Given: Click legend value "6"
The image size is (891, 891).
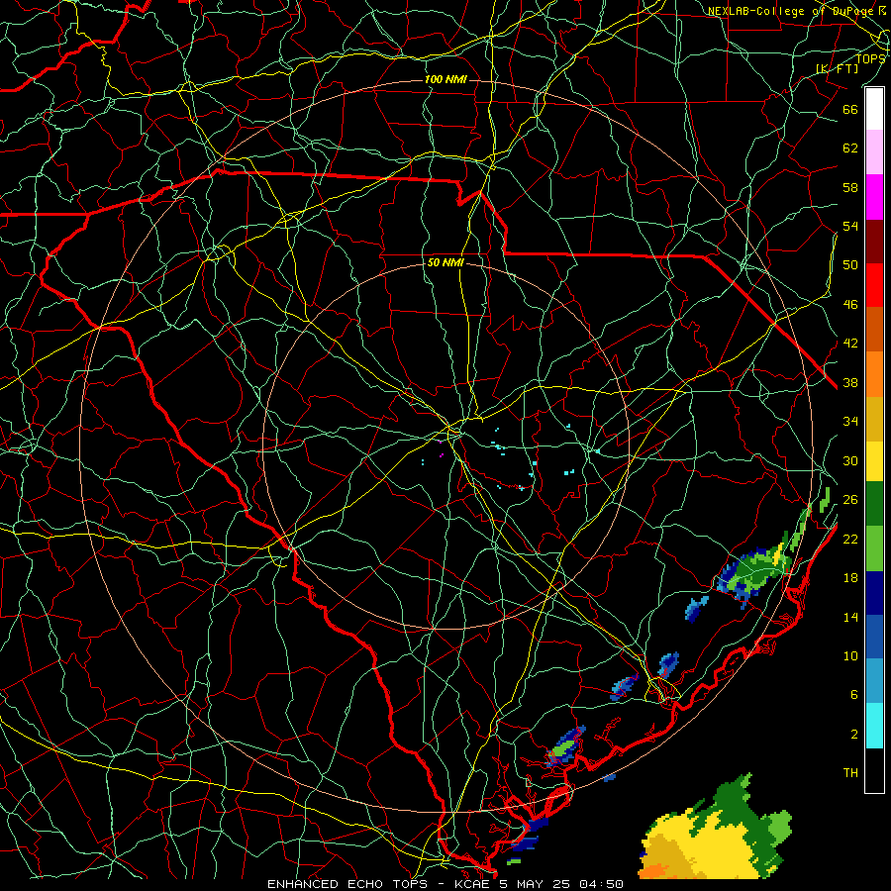Looking at the screenshot, I should pyautogui.click(x=854, y=695).
